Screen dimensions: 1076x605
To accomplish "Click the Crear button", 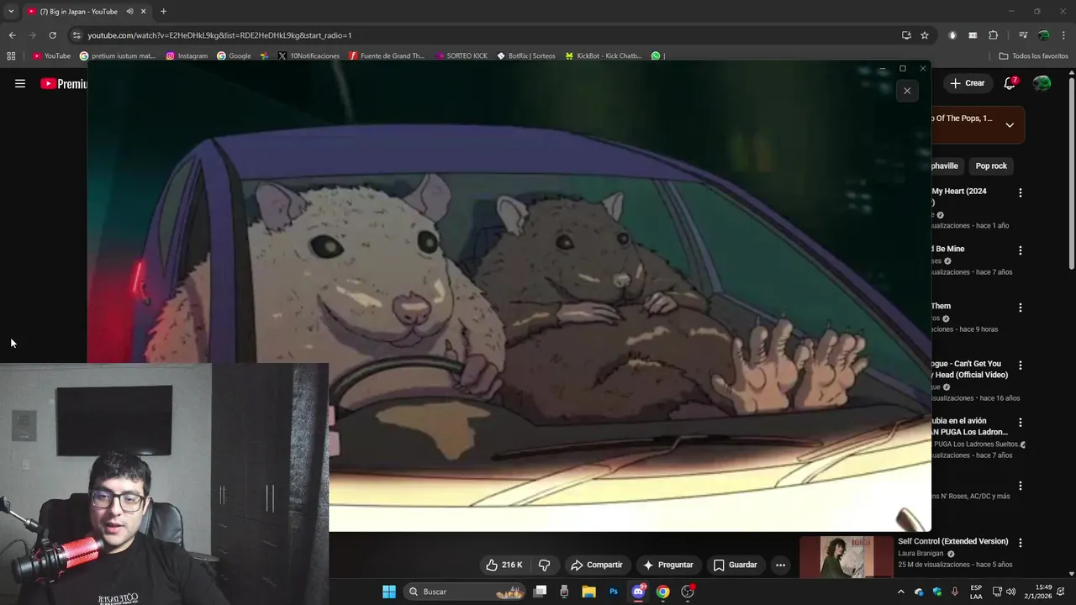I will tap(967, 83).
